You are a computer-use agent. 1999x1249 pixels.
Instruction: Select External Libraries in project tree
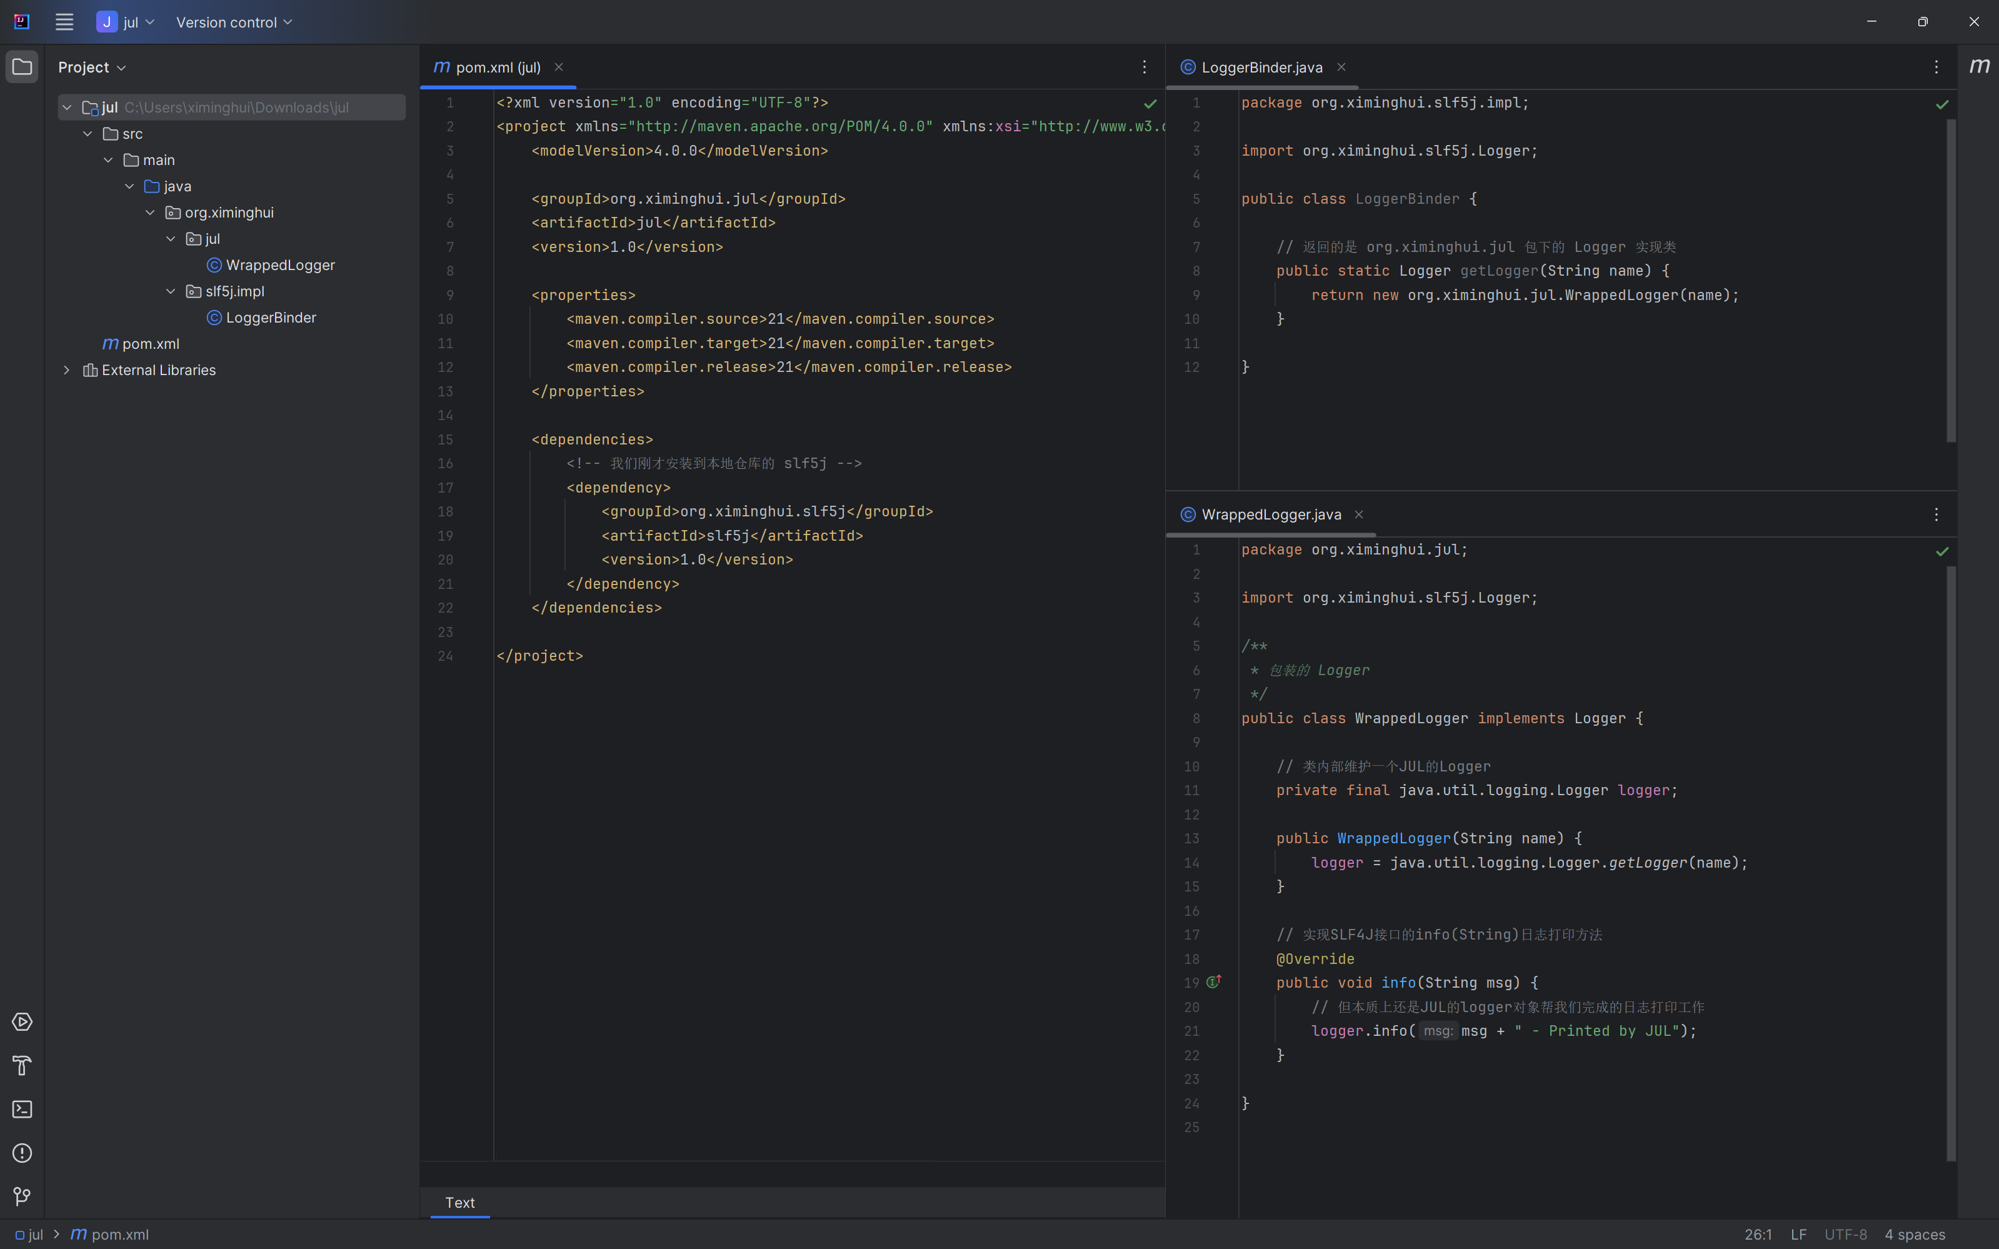click(149, 370)
